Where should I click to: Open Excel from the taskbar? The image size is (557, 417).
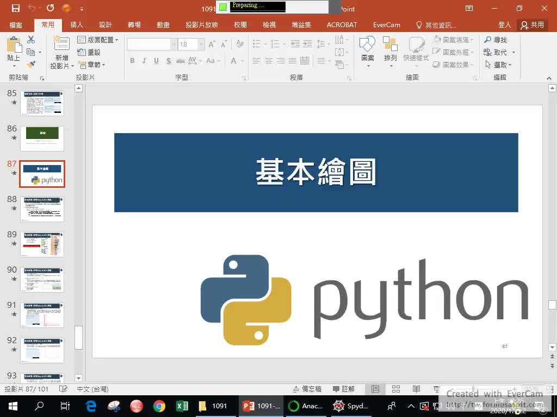tap(182, 406)
